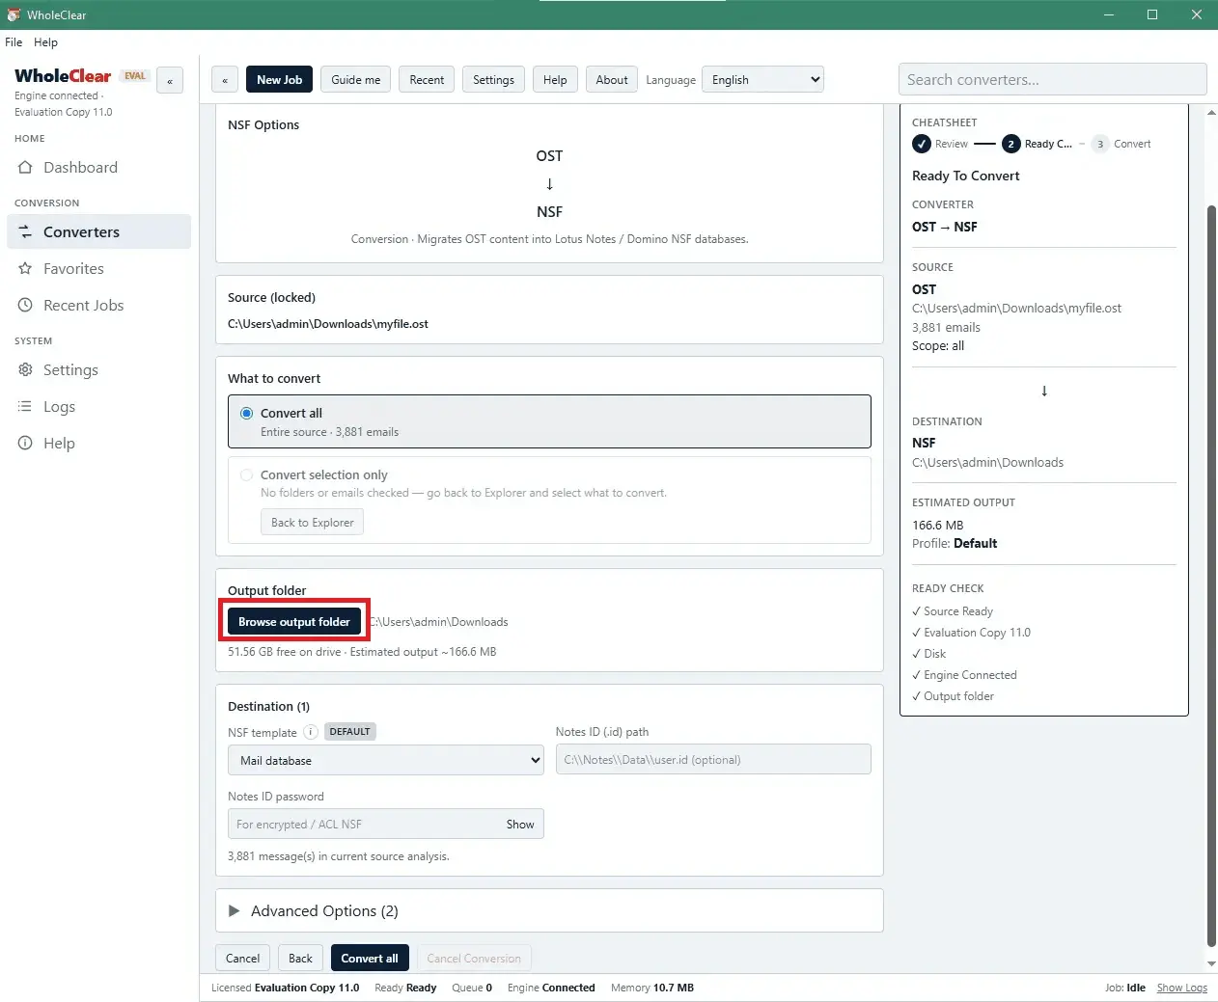Open the File menu
This screenshot has width=1218, height=1002.
[x=14, y=42]
